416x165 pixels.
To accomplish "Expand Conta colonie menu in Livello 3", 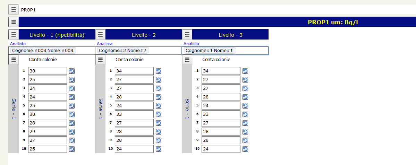I will (187, 60).
